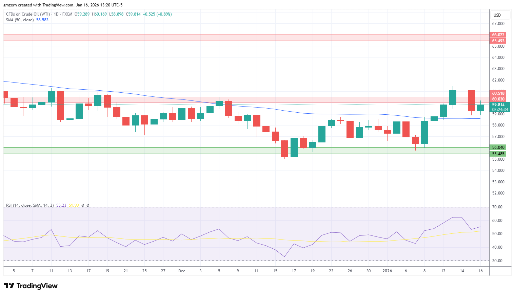Click the 65.493 resistance price tag
The image size is (515, 296).
[x=498, y=41]
